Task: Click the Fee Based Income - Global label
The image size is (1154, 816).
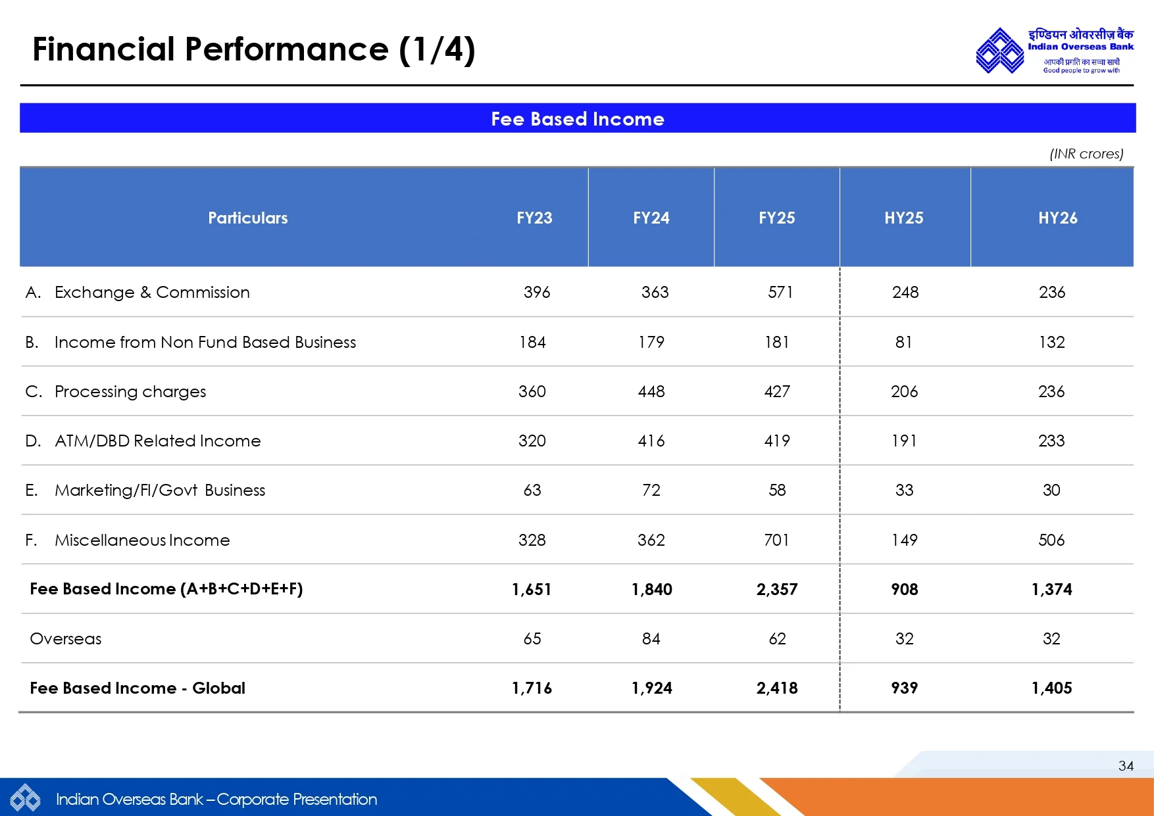Action: tap(137, 688)
